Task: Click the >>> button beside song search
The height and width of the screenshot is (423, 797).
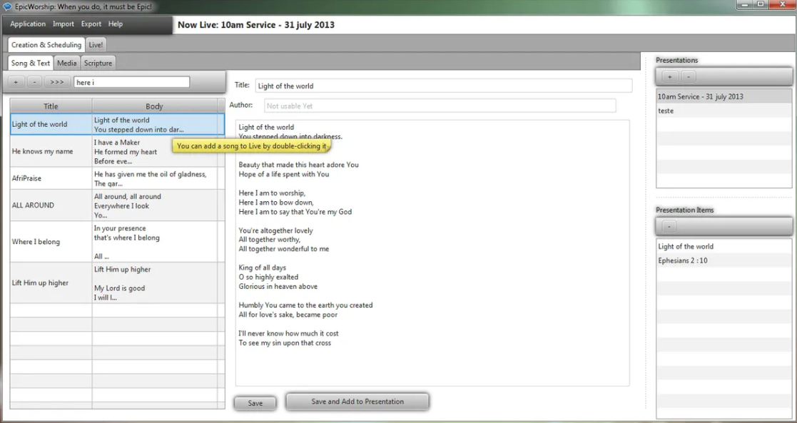Action: click(57, 82)
